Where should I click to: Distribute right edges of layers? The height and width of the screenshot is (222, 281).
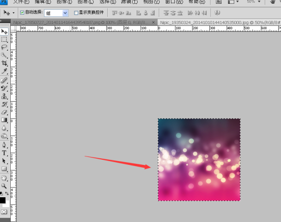(204, 13)
